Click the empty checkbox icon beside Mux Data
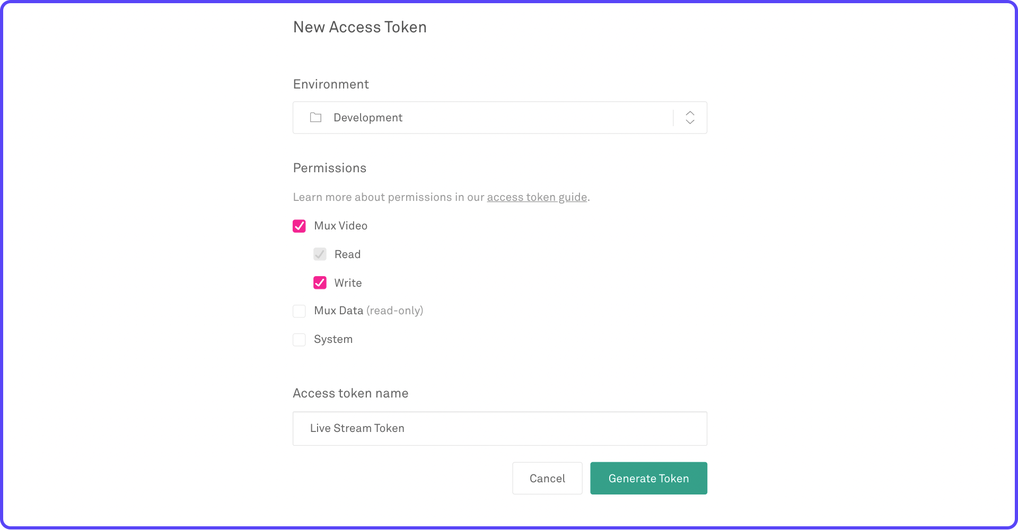The image size is (1018, 530). [299, 311]
